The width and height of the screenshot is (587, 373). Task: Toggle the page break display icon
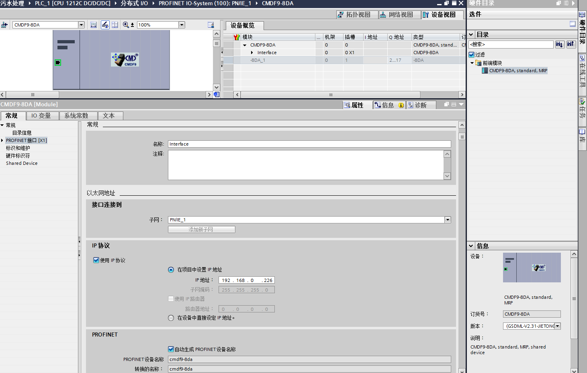pos(115,25)
